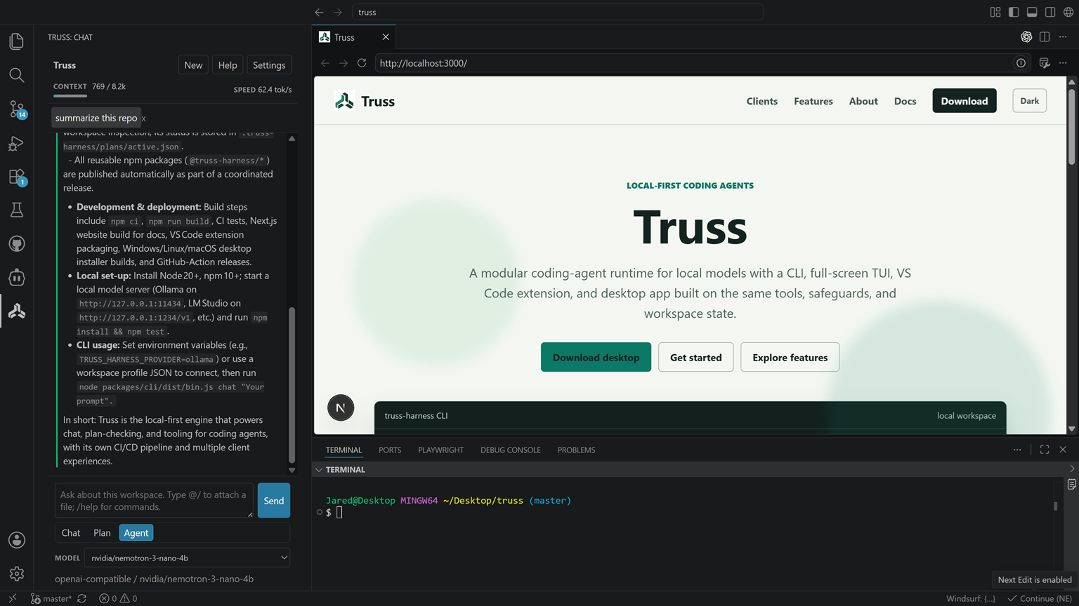The image size is (1079, 606).
Task: Click the Get started button
Action: pos(695,357)
